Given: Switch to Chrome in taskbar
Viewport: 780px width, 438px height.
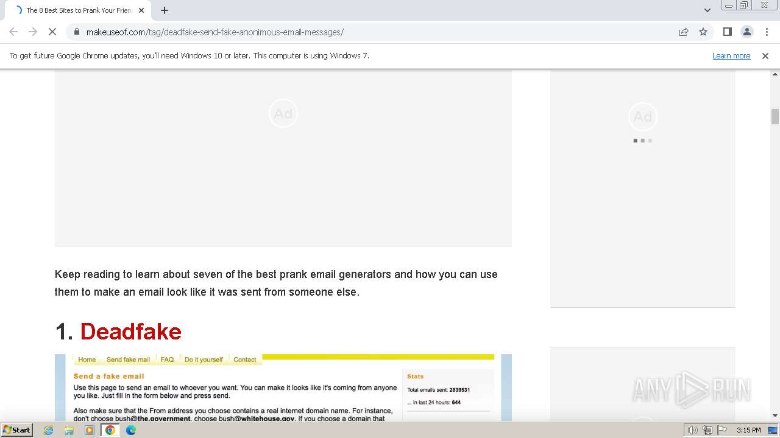Looking at the screenshot, I should pos(110,430).
